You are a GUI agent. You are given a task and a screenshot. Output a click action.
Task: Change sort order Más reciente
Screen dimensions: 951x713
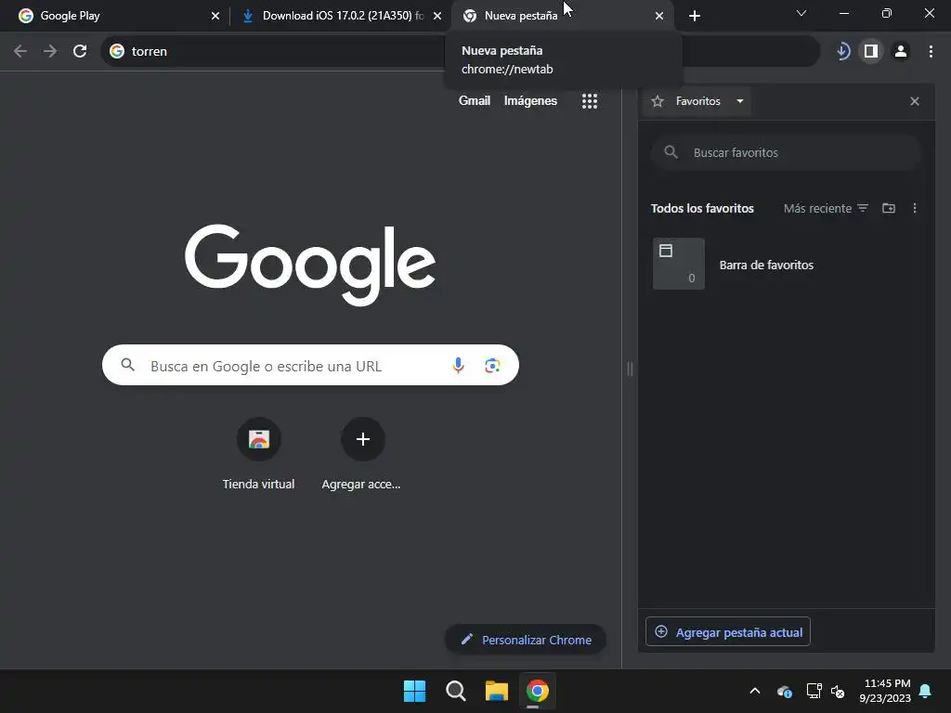point(826,209)
